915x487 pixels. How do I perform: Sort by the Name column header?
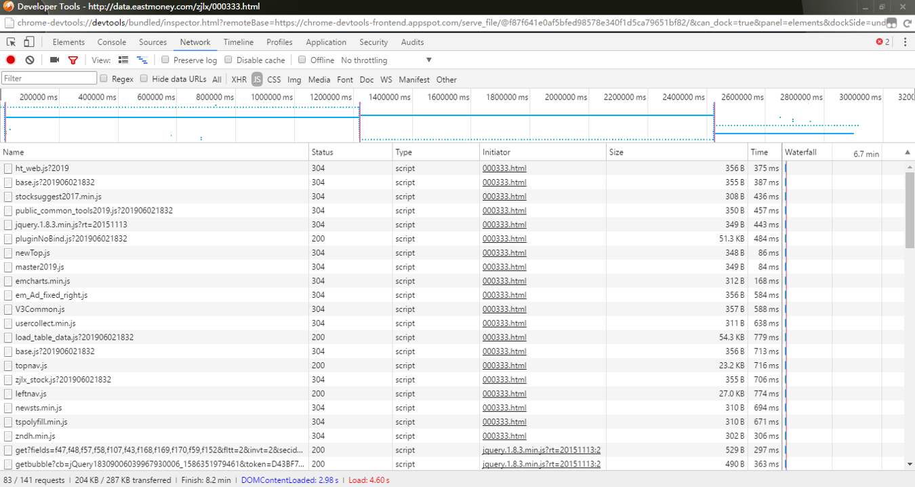(x=155, y=153)
